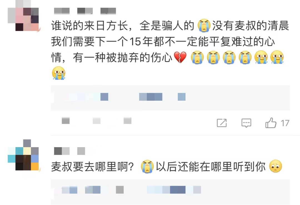Like the first comment with thumbs-up icon
Screen dimensions: 300x205
[271, 123]
